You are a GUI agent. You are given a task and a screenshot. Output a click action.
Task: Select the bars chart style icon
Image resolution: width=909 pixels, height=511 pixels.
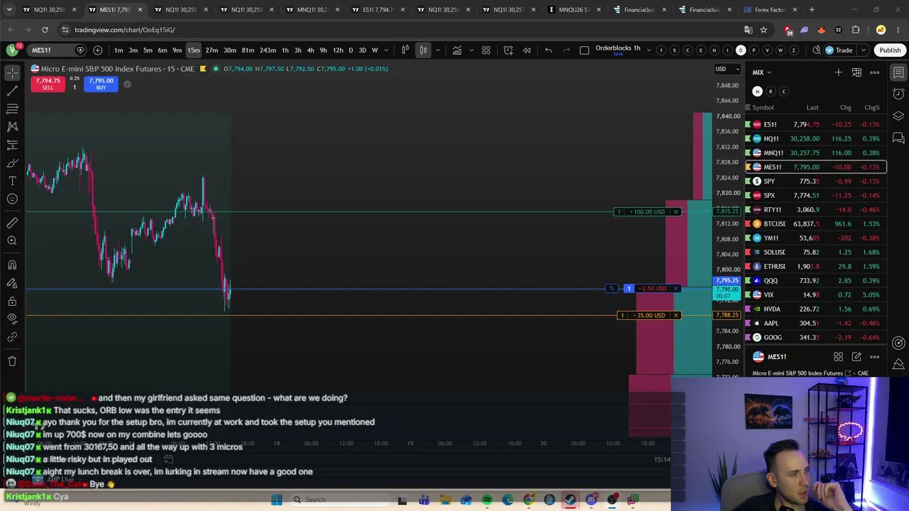point(405,50)
